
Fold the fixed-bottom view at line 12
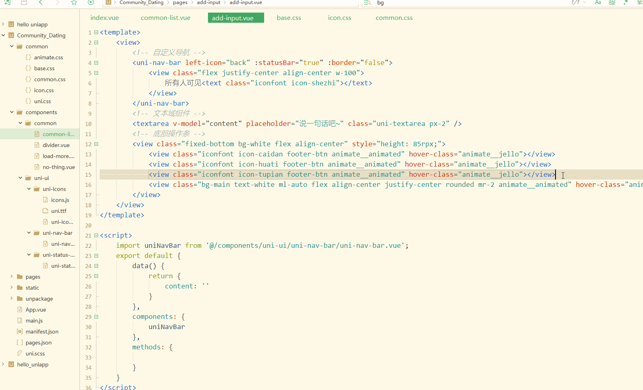pyautogui.click(x=96, y=144)
